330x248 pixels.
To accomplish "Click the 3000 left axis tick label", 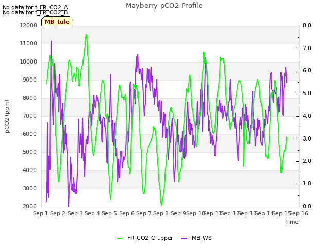I will [x=30, y=188].
